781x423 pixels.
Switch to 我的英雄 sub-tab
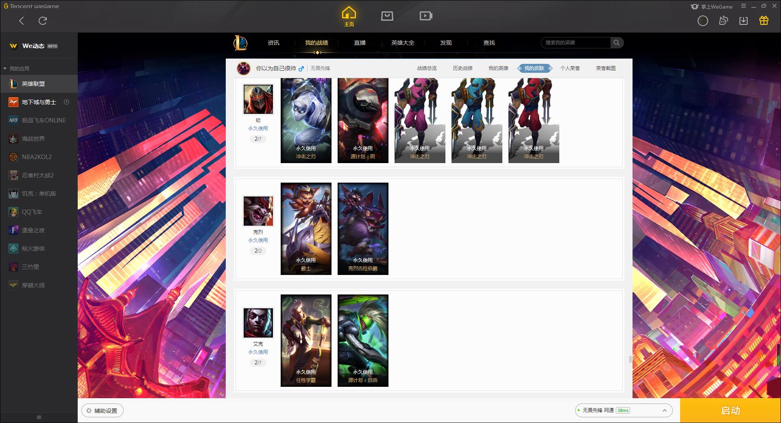tap(498, 68)
